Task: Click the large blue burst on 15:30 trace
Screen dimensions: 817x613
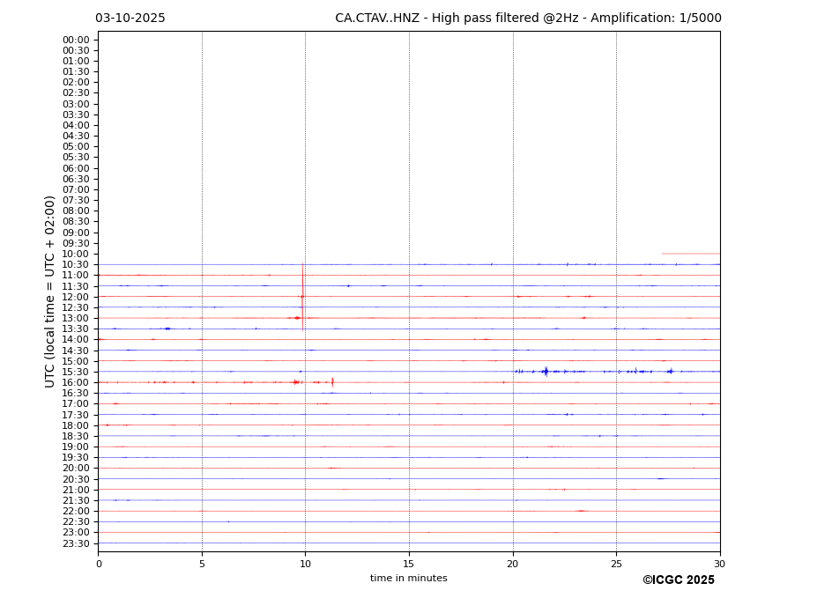Action: [546, 372]
